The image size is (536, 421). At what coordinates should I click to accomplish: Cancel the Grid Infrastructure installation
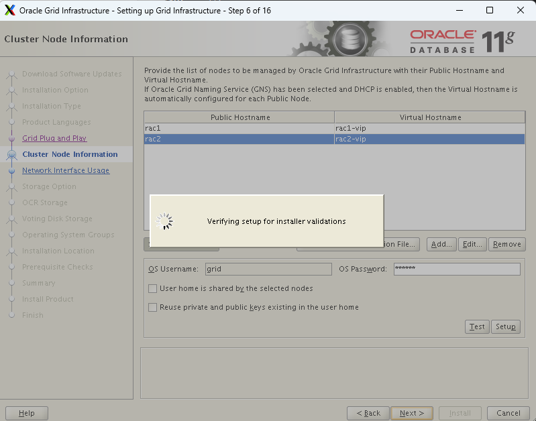[x=508, y=413]
